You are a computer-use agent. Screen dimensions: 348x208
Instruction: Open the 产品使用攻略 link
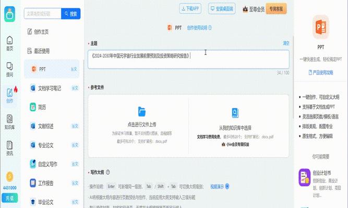[321, 72]
